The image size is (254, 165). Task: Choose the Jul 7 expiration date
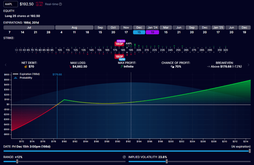[10, 32]
